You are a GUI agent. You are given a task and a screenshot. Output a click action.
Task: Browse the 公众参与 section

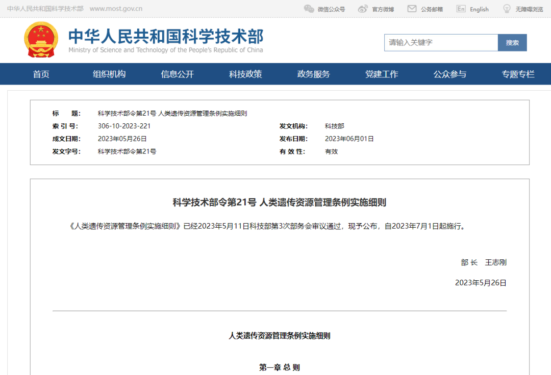click(x=449, y=74)
